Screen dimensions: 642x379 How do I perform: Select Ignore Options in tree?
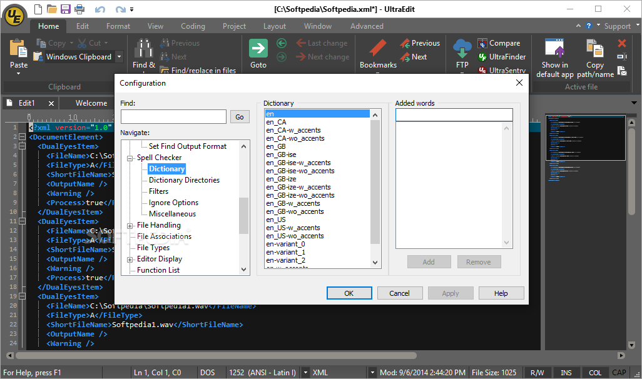[x=173, y=203]
